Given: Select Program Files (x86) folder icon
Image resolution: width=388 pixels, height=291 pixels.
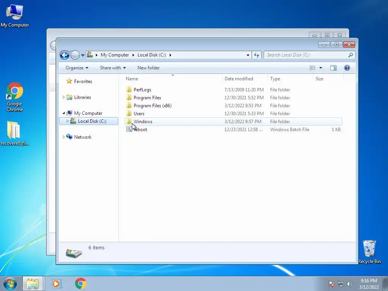Looking at the screenshot, I should coord(129,105).
